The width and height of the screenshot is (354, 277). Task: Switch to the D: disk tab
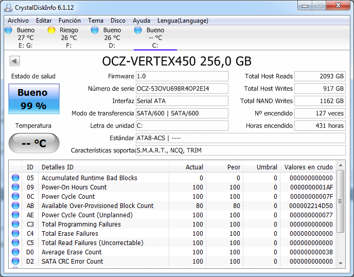pos(112,38)
